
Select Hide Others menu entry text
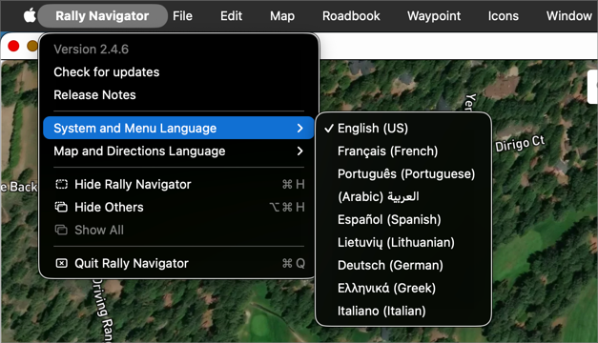point(109,207)
